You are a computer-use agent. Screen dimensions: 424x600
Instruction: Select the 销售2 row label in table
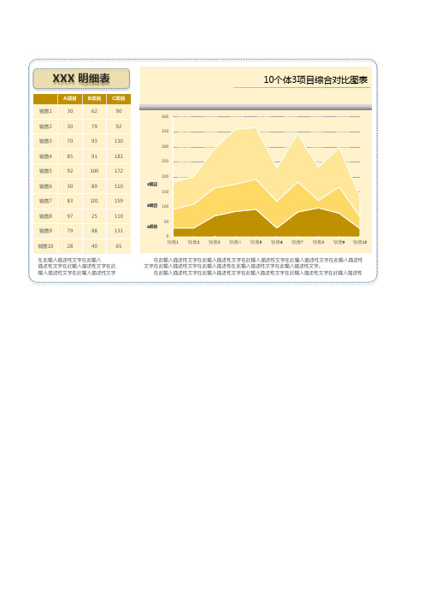click(x=45, y=126)
